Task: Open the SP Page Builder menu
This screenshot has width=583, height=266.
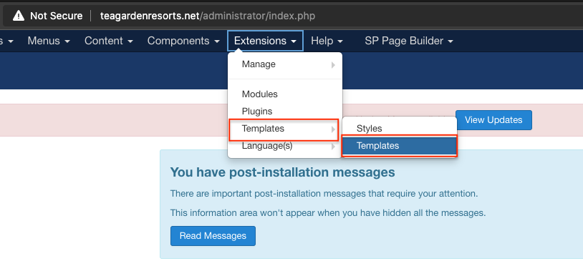Action: [409, 41]
